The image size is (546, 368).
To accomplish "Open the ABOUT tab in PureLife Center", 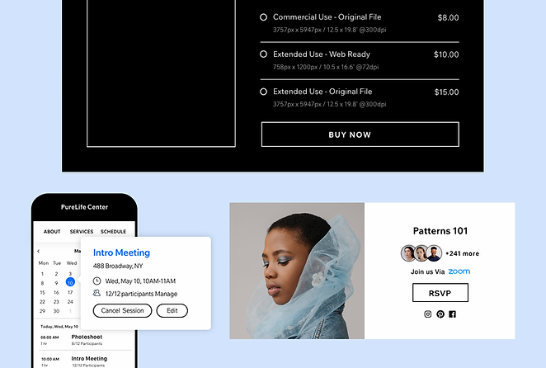I will tap(52, 231).
